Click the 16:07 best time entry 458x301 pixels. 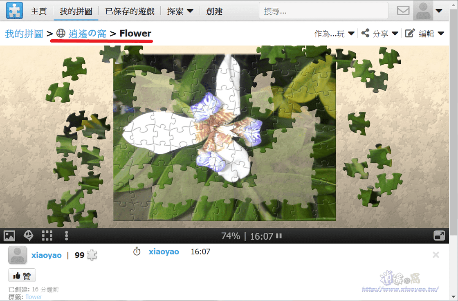pyautogui.click(x=200, y=252)
